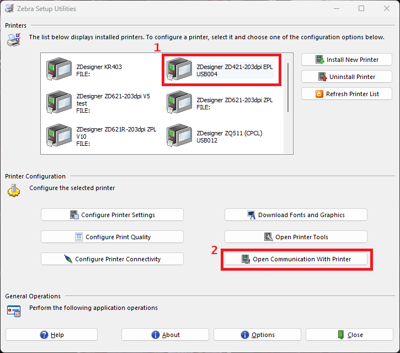The image size is (400, 353).
Task: Select the ZDesigner ZD621R-203dpi ZPL V10 printer icon
Action: [59, 136]
